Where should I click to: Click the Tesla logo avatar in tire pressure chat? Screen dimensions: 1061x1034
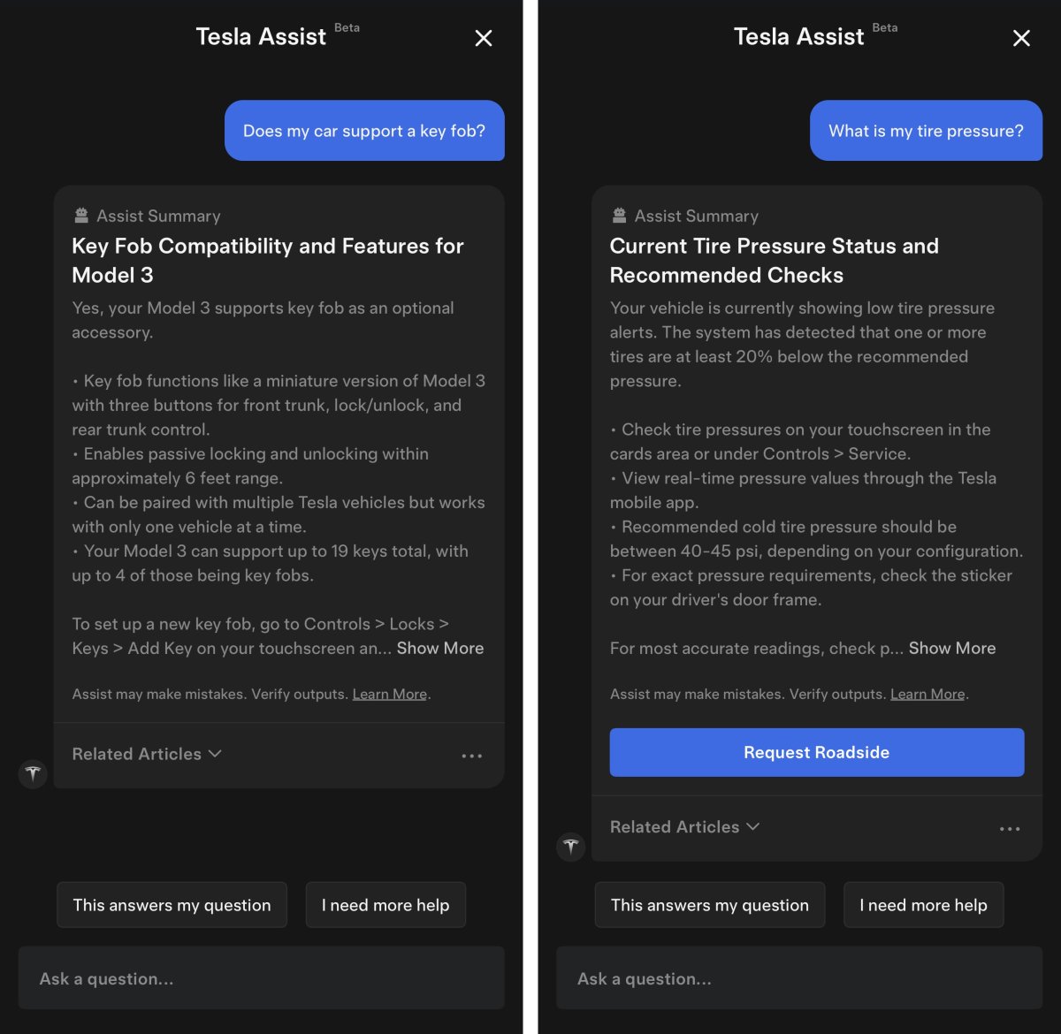(x=571, y=847)
